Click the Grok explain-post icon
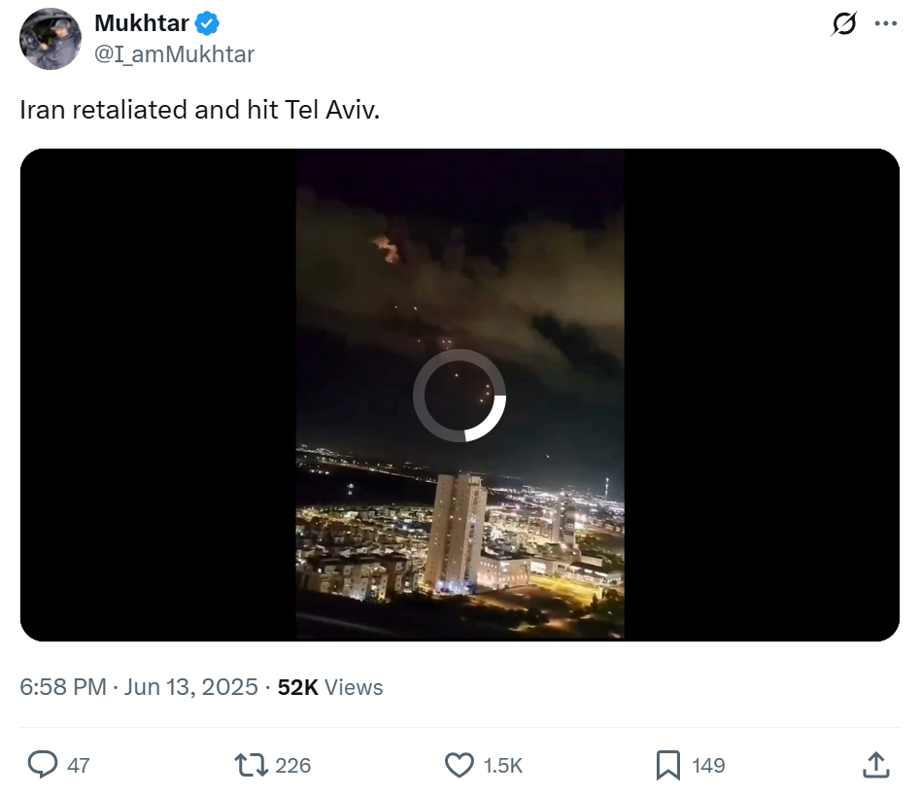This screenshot has height=795, width=919. [844, 23]
